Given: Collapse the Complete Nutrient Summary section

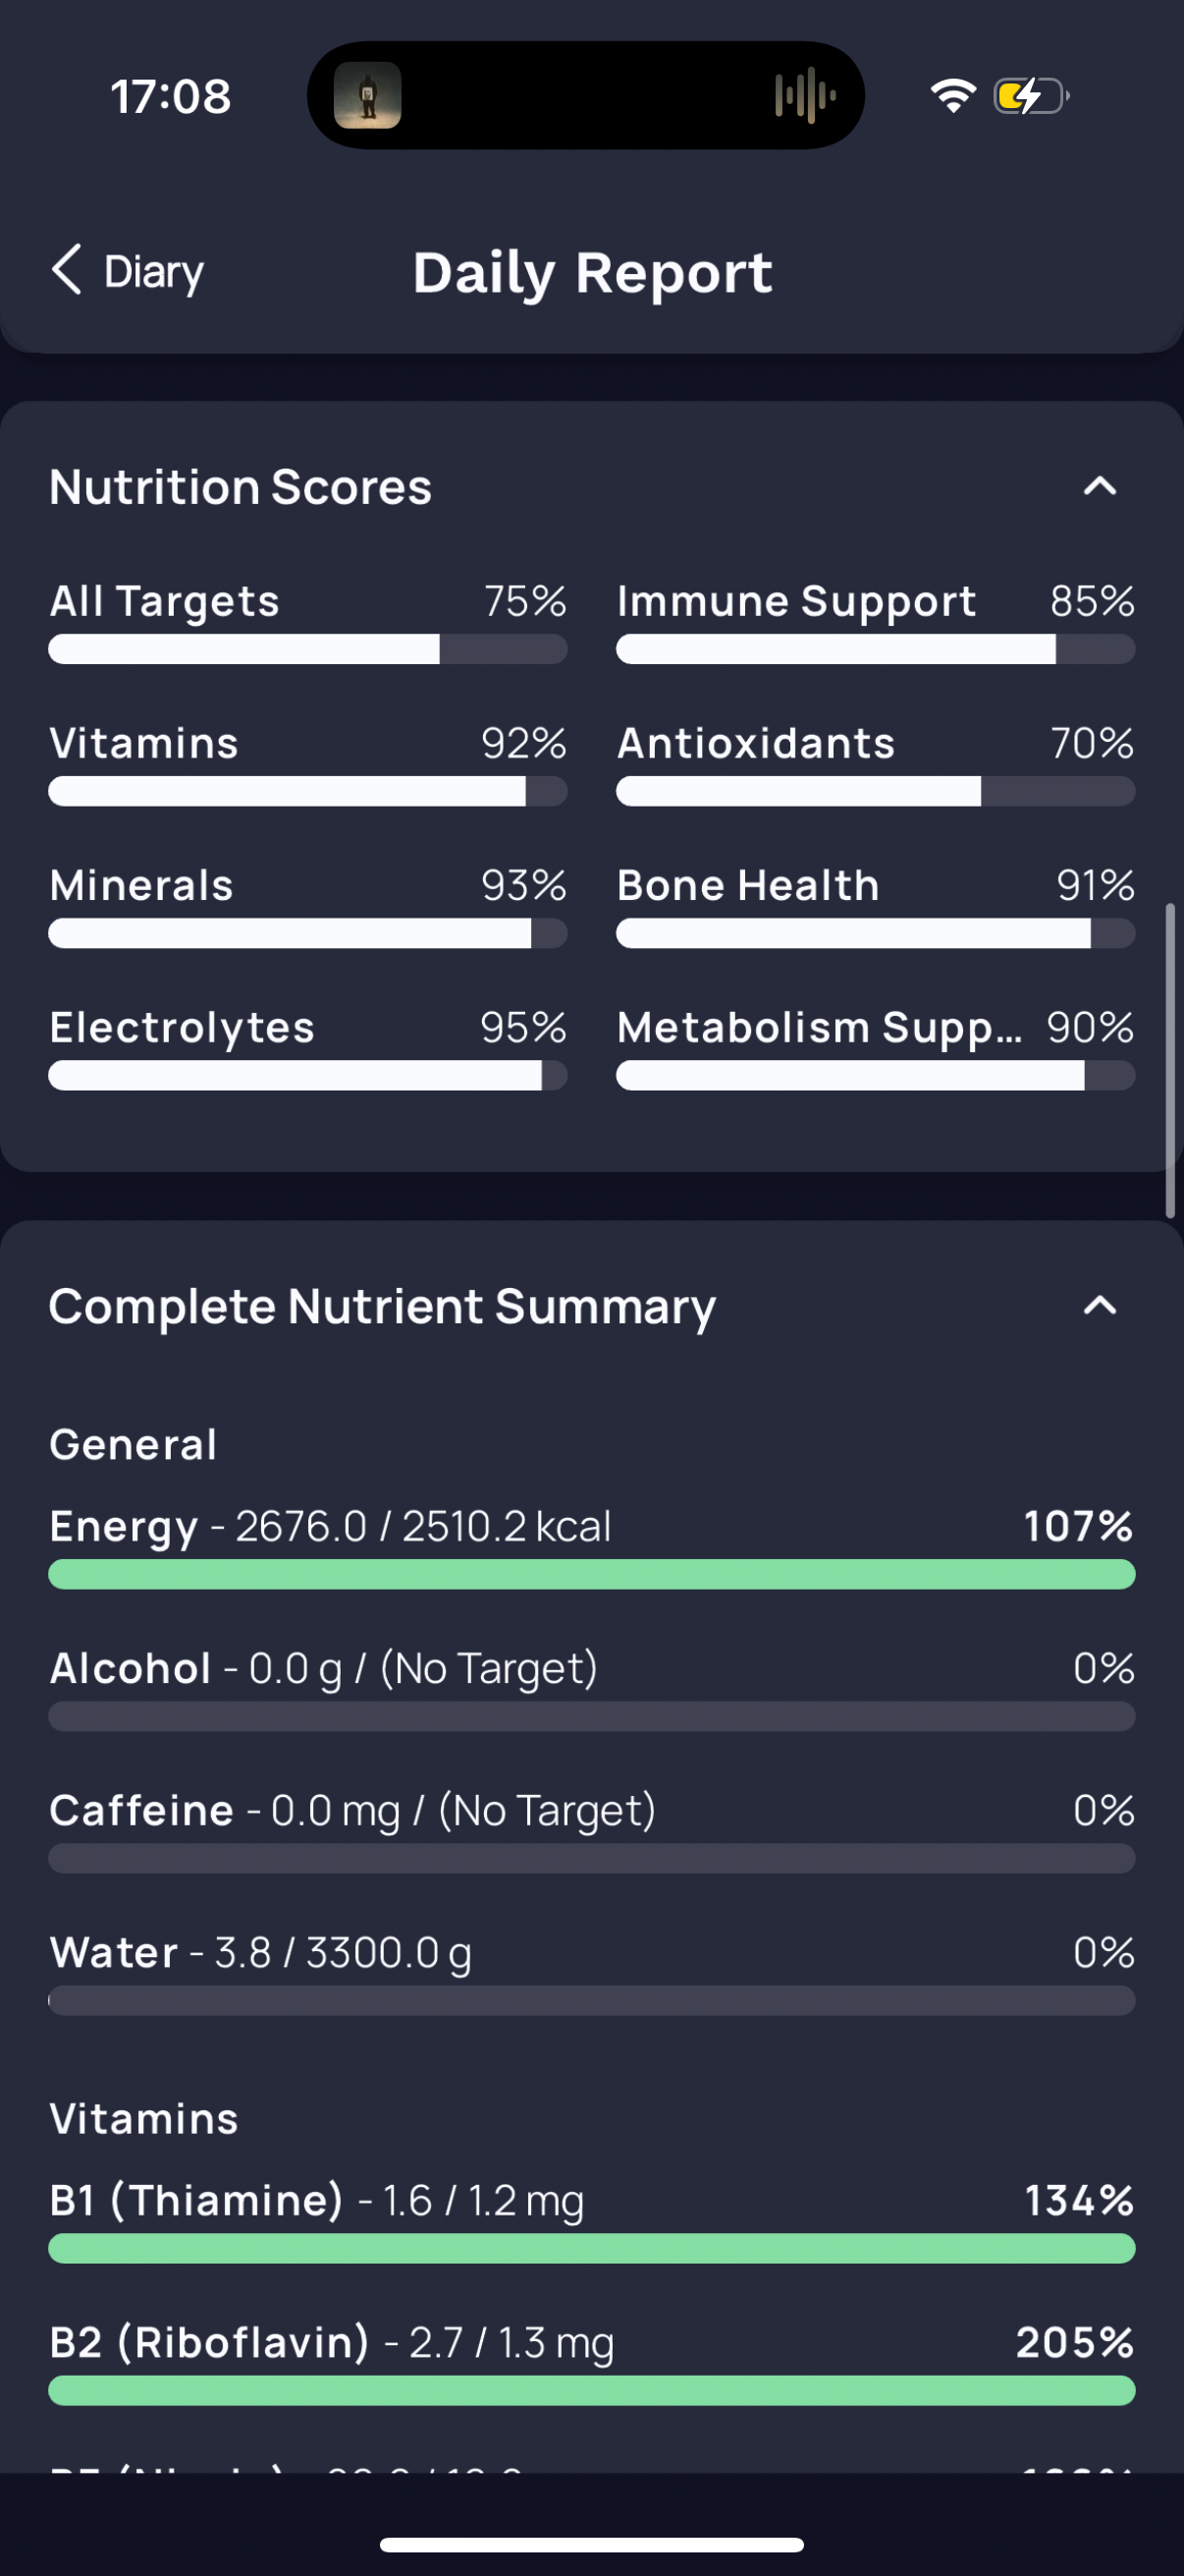Looking at the screenshot, I should click(x=1101, y=1306).
